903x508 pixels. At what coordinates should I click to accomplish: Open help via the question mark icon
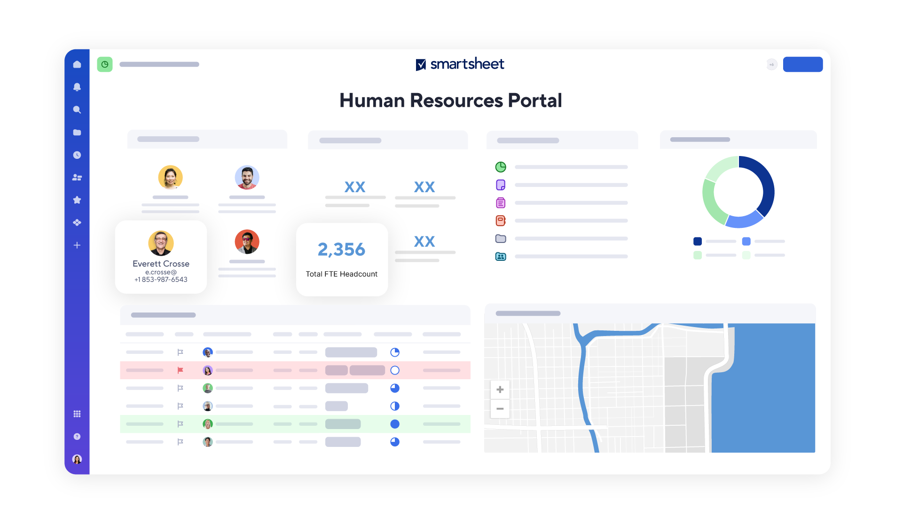77,437
